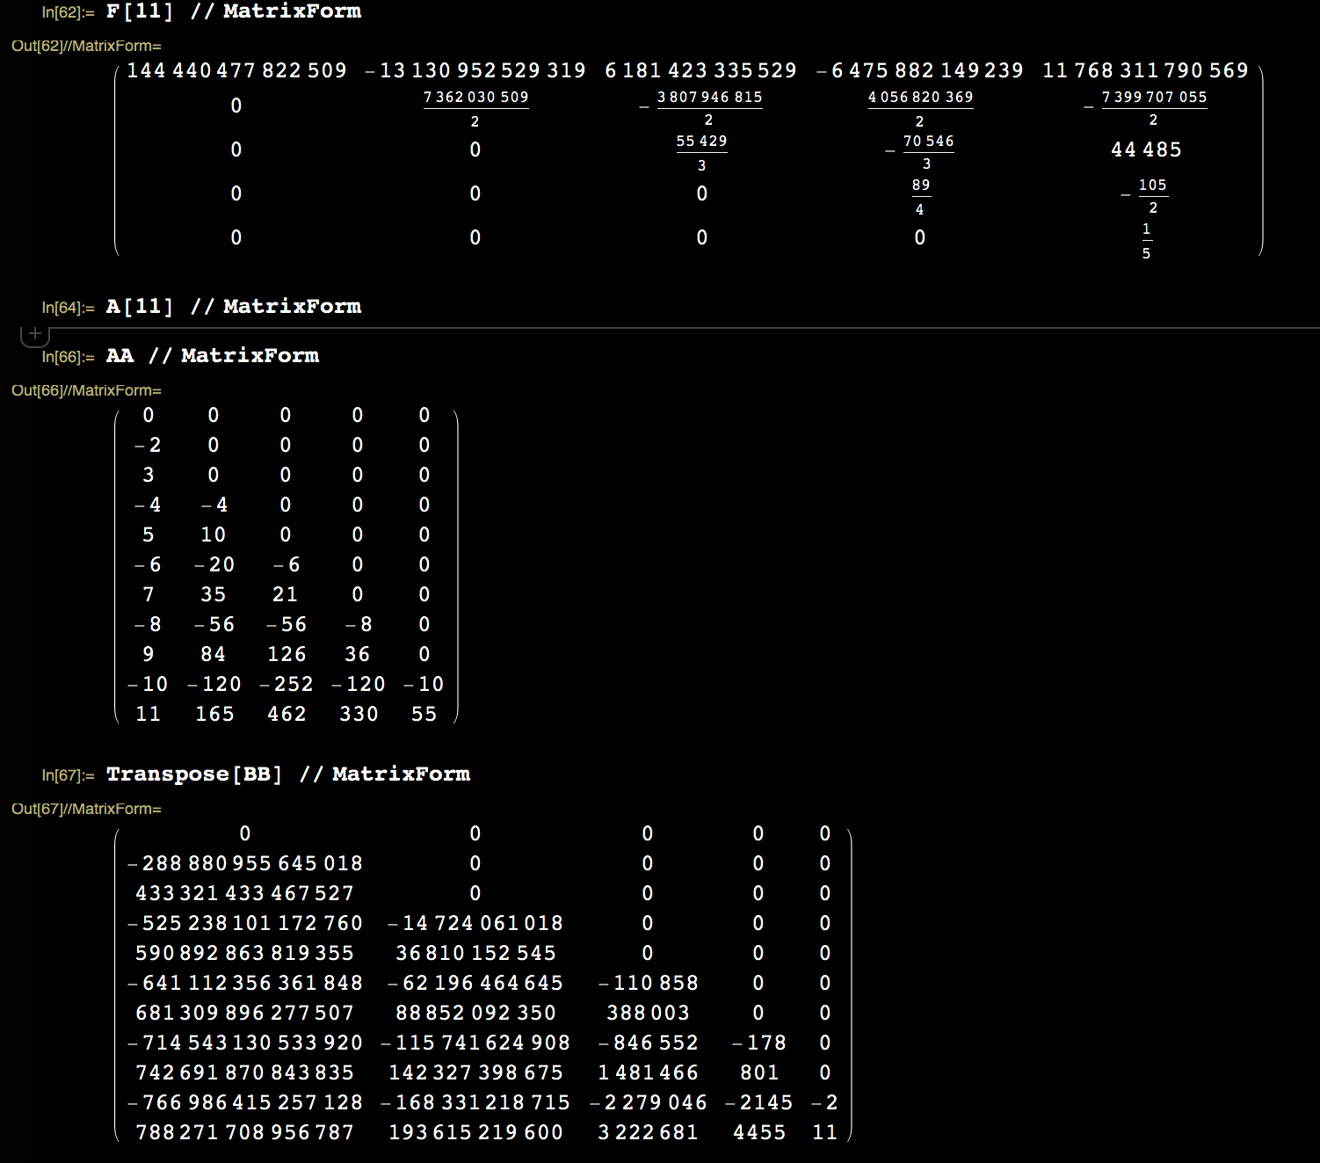Click the F[11] // MatrixForm input
The width and height of the screenshot is (1320, 1163).
pos(234,11)
